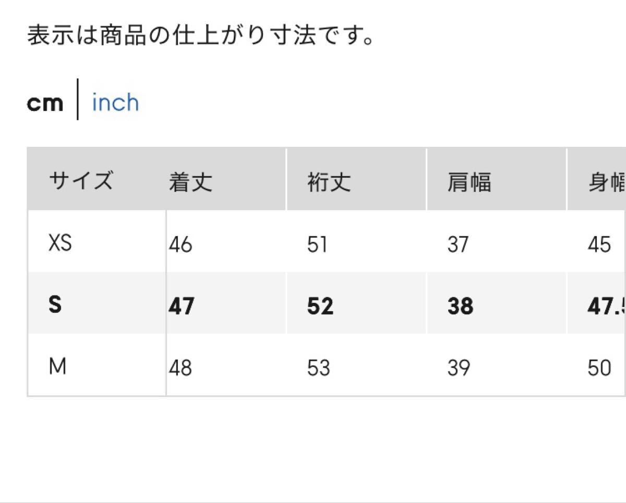
Task: Click the M 着丈 value 48
Action: 180,369
